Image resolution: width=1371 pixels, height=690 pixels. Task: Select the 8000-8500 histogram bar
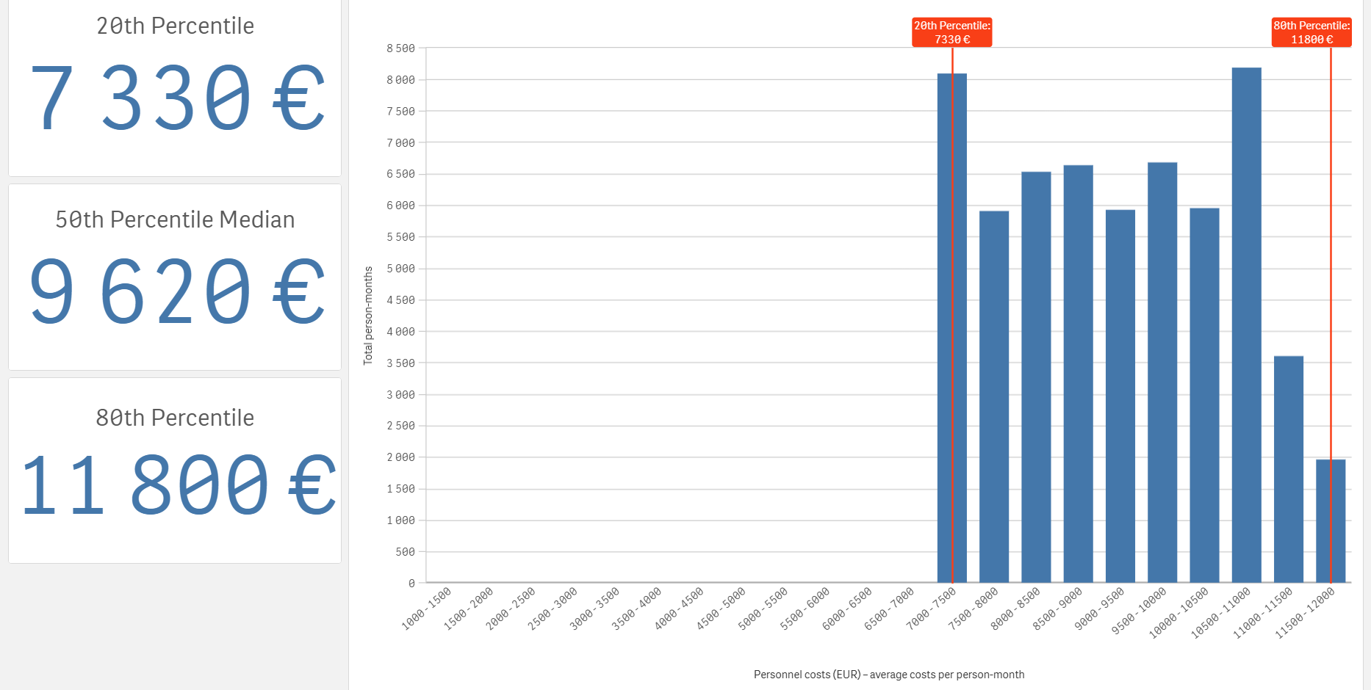[1036, 378]
